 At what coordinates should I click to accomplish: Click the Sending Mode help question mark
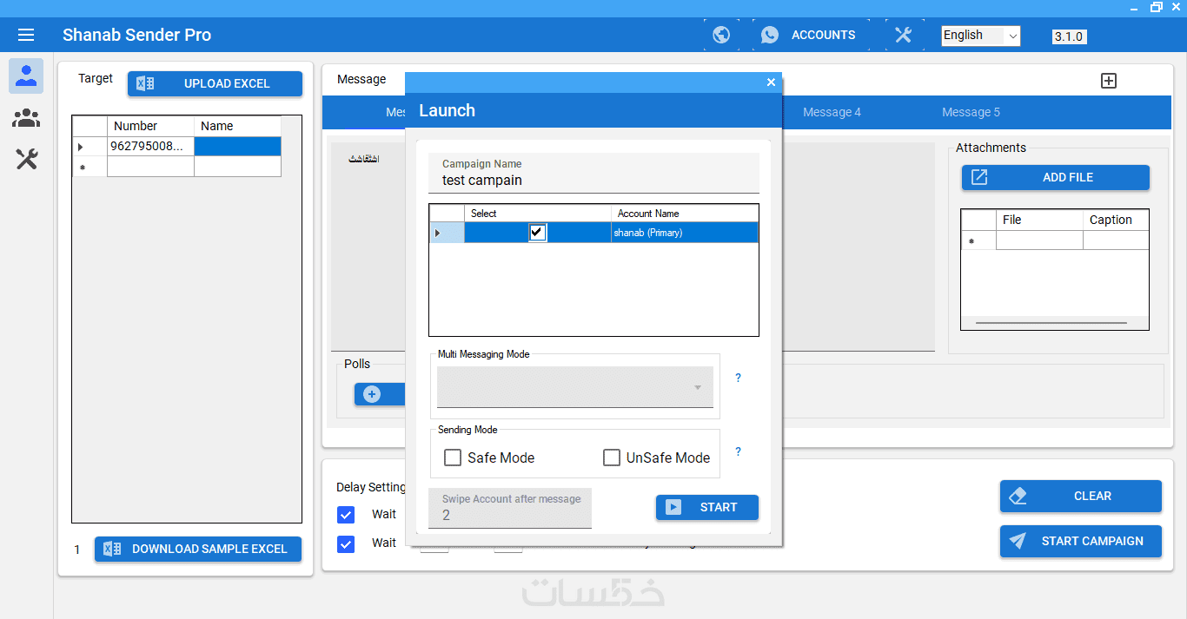[738, 451]
